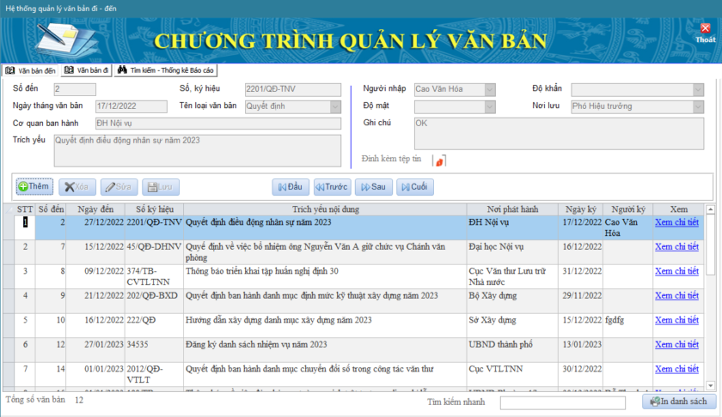Click the Lưu save button
Viewport: 722px width, 417px height.
click(161, 186)
